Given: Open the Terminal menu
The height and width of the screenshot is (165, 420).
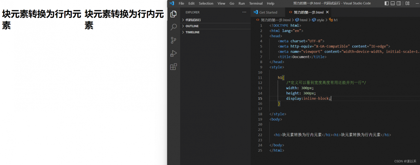Looking at the screenshot, I should point(256,3).
